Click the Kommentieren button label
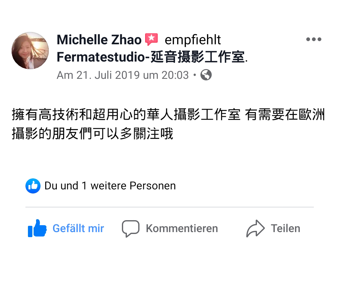The height and width of the screenshot is (288, 338). (182, 228)
